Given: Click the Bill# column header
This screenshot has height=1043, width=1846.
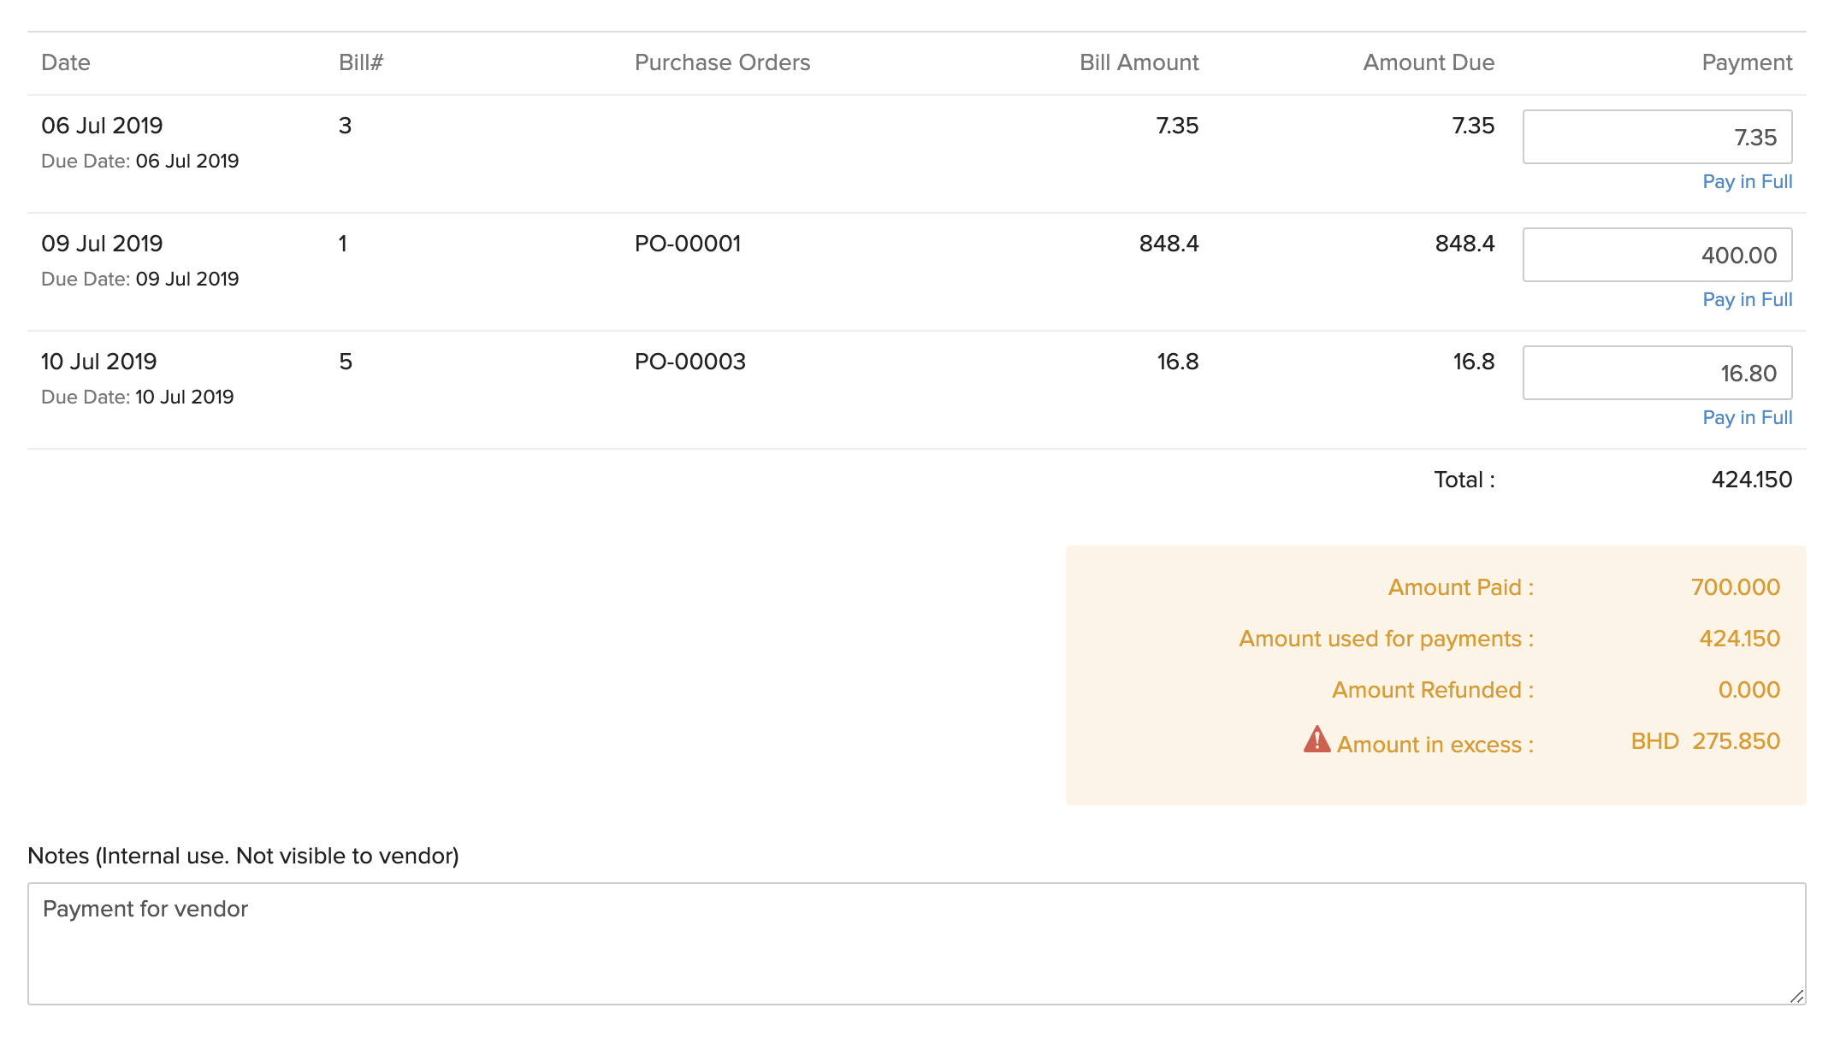Looking at the screenshot, I should point(359,62).
